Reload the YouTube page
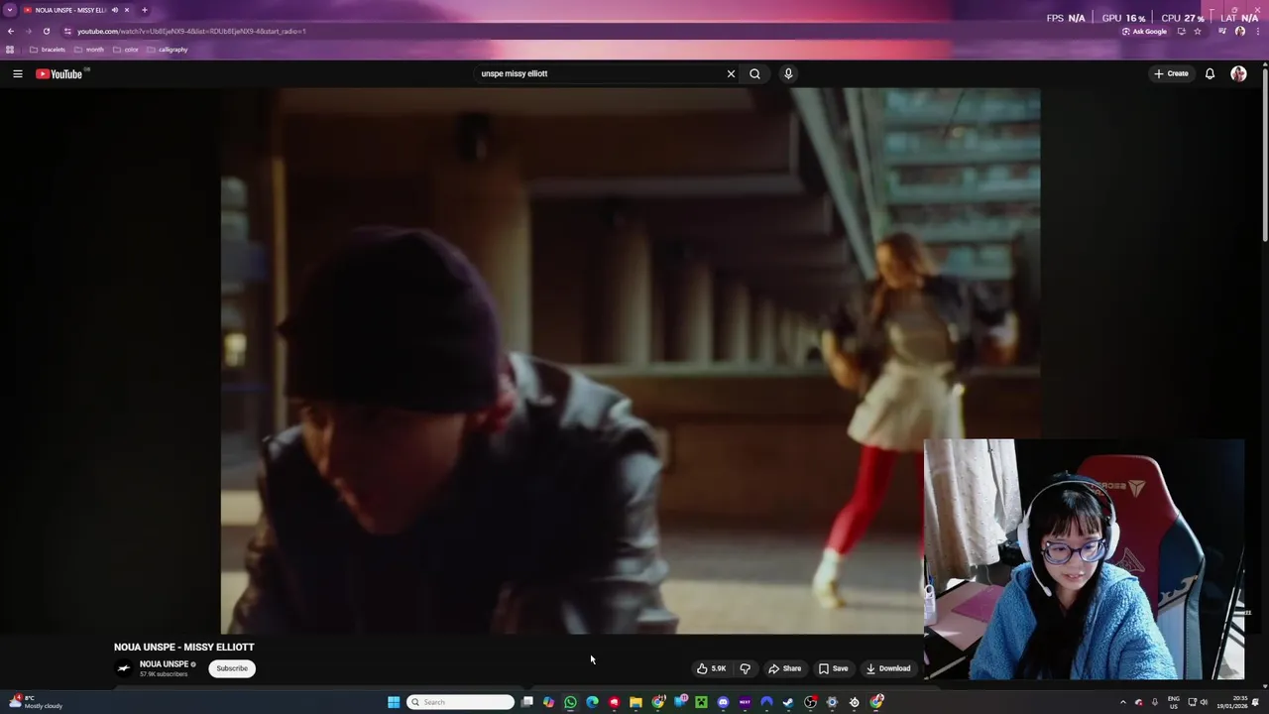The width and height of the screenshot is (1269, 714). (46, 31)
